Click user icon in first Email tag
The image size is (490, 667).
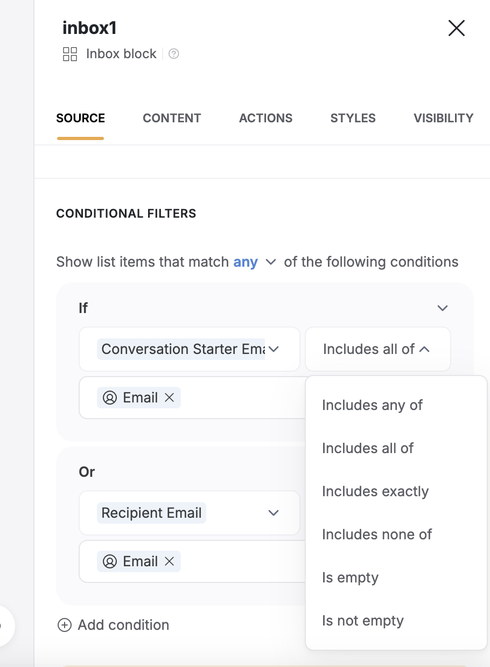click(110, 398)
